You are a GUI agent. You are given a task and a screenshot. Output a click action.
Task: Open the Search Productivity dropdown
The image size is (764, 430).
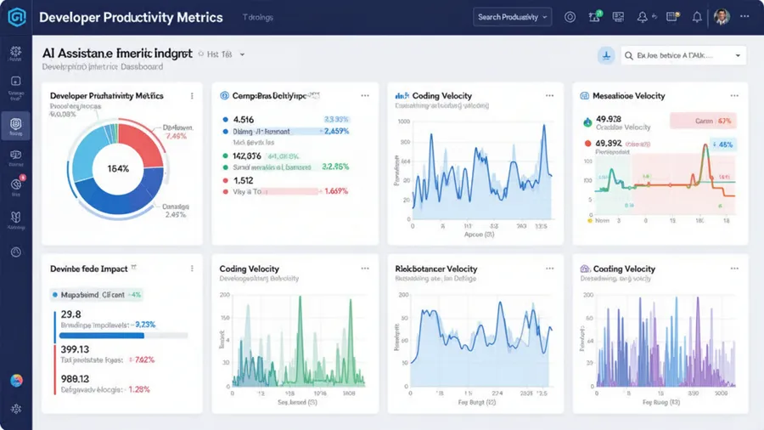point(512,17)
